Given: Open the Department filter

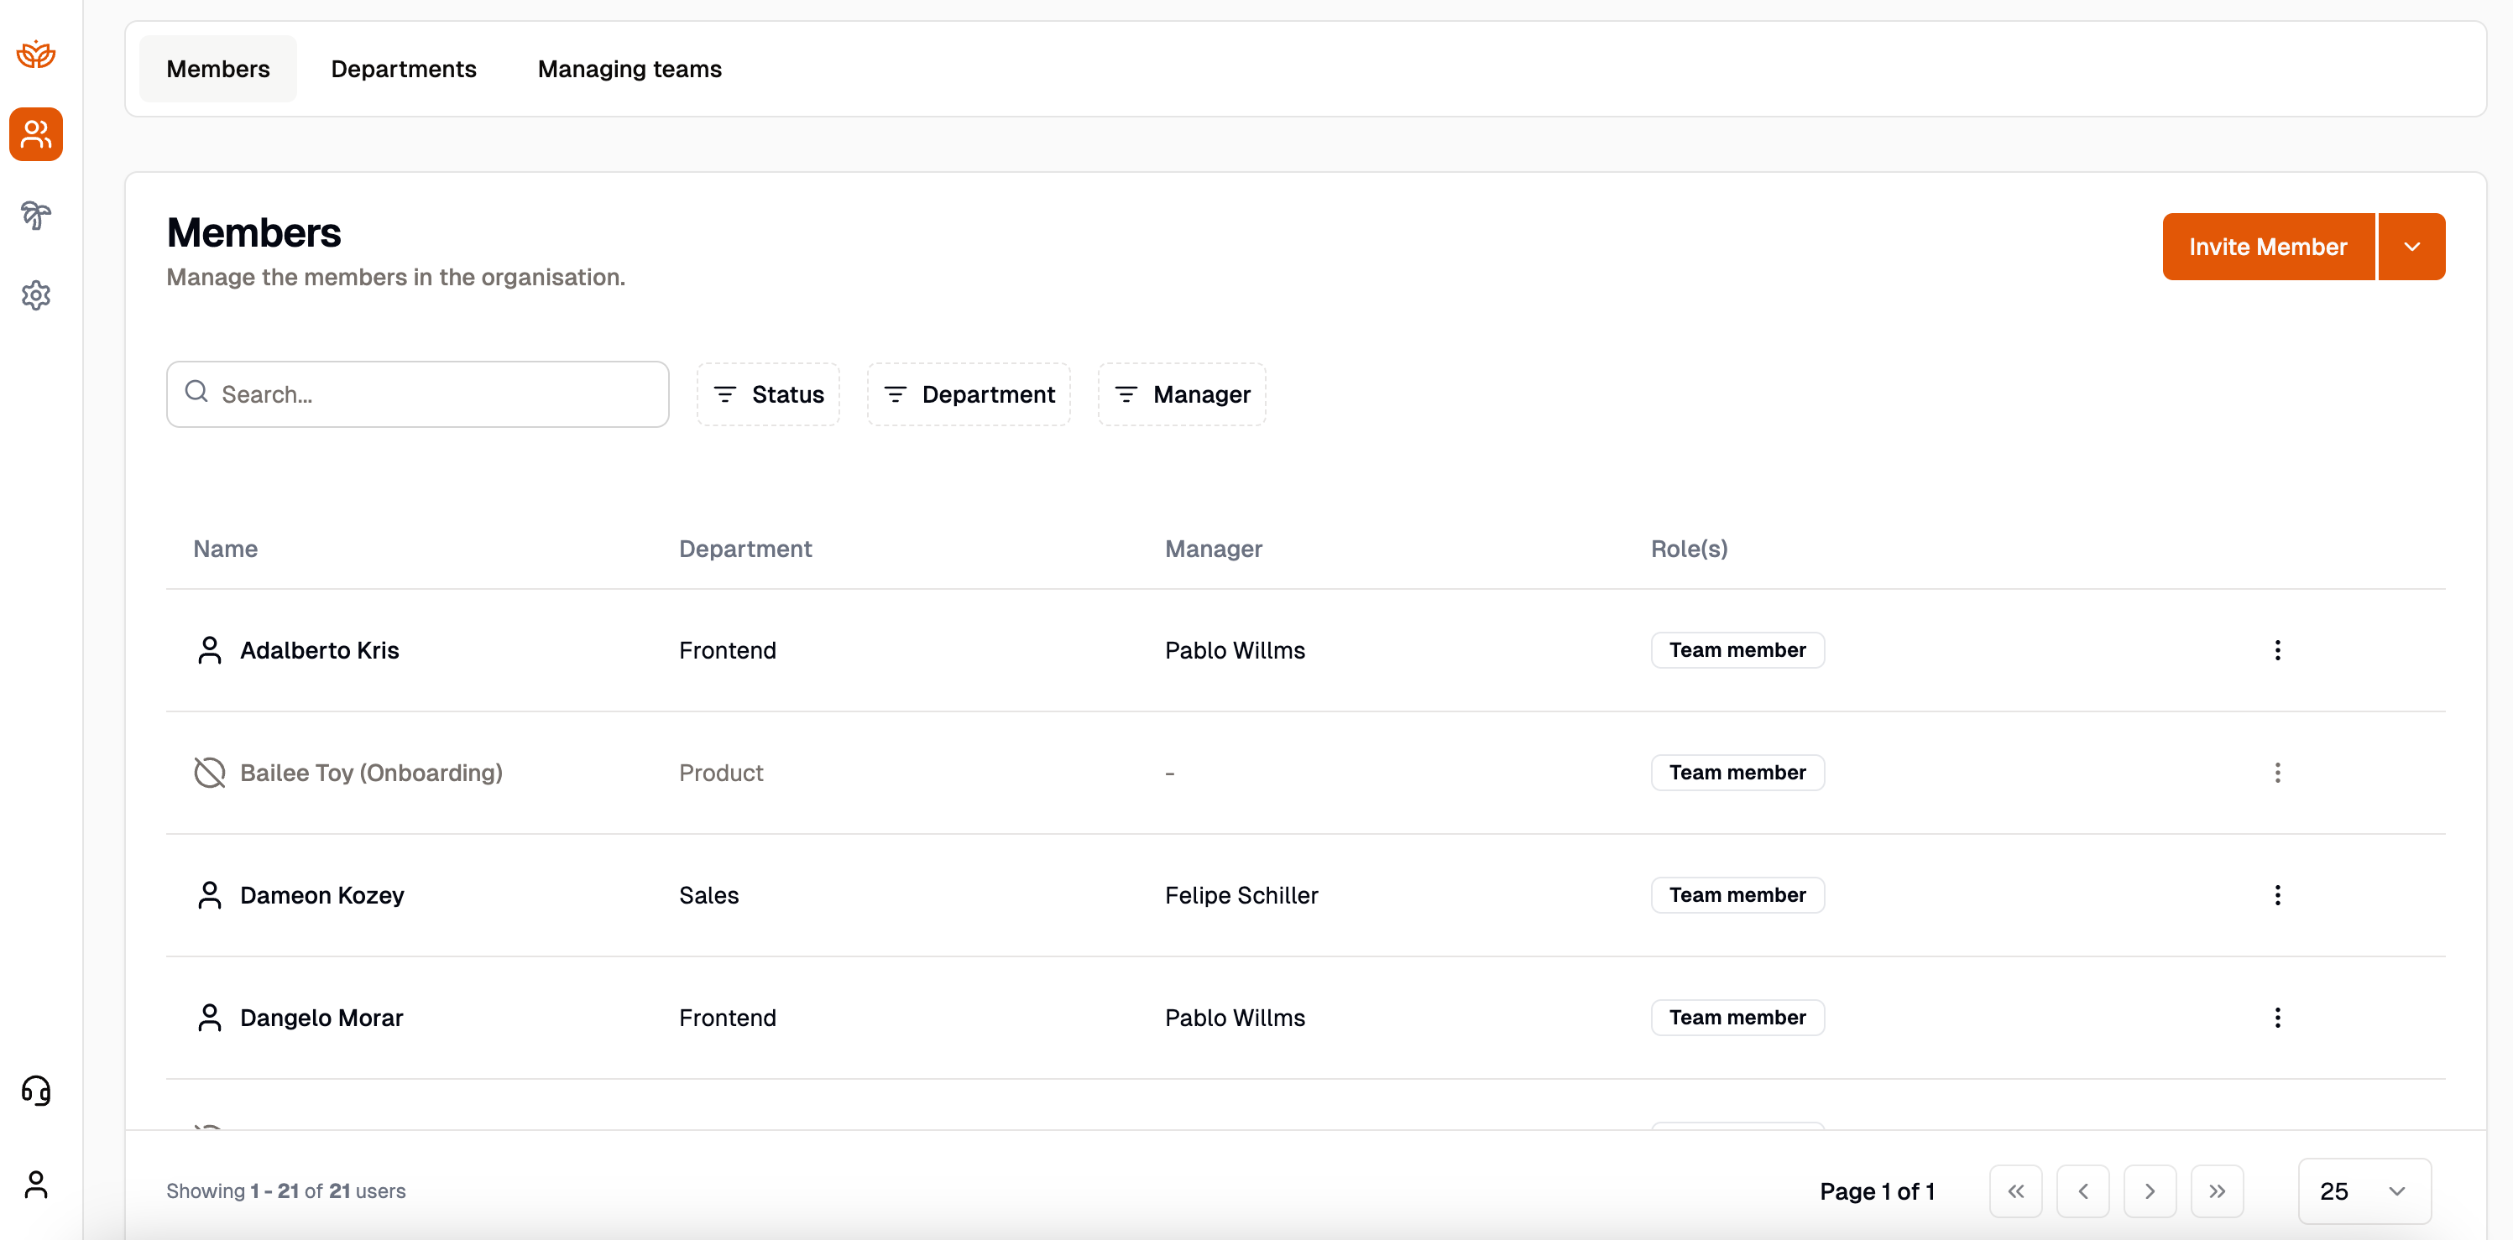Looking at the screenshot, I should tap(969, 395).
